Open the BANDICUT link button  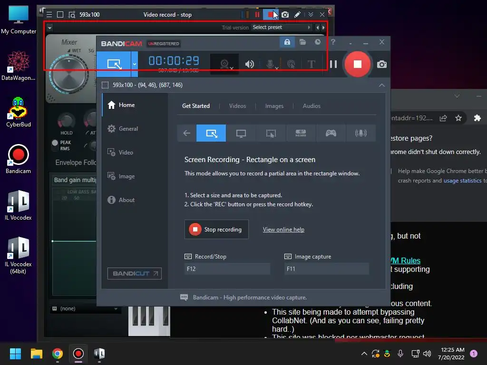coord(135,273)
